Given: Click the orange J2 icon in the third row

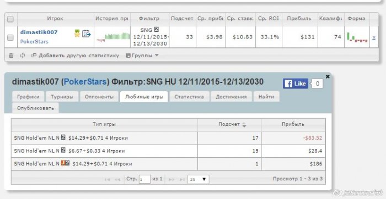Looking at the screenshot, I should pyautogui.click(x=65, y=163).
